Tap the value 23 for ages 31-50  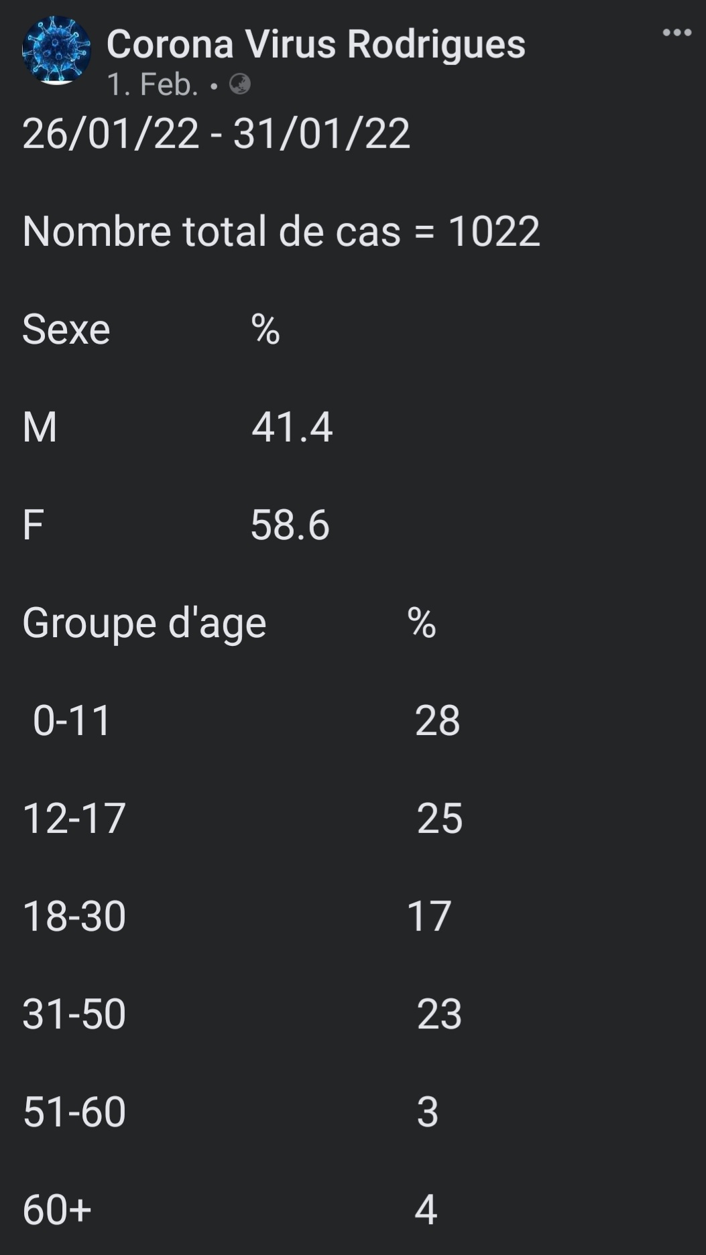[x=439, y=1014]
